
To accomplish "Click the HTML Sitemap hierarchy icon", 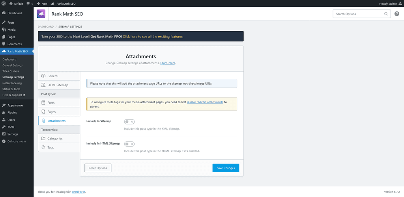I will tap(43, 85).
